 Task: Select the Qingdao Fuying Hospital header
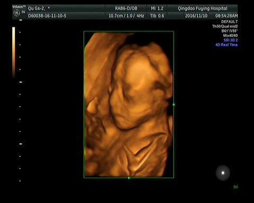(202, 8)
